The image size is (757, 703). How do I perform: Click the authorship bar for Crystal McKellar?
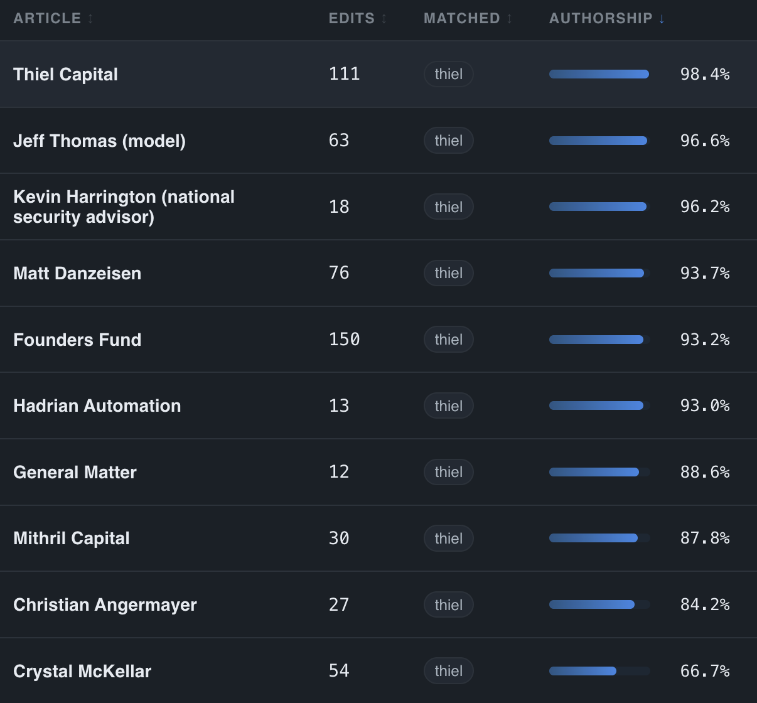[599, 671]
